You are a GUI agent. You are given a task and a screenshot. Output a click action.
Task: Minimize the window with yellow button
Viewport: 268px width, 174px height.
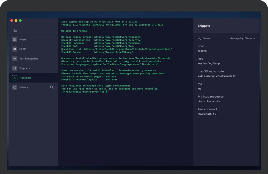(16, 21)
